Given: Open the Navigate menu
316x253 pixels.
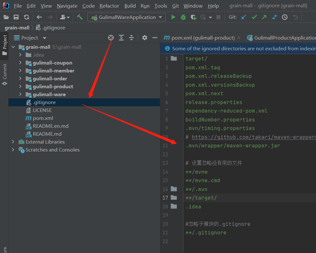Looking at the screenshot, I should coord(67,6).
